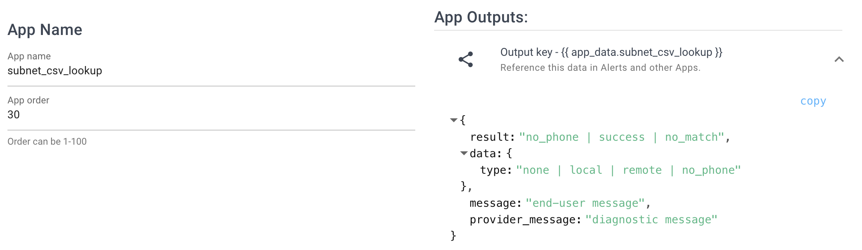Click the data object disclosure triangle
862x250 pixels.
coord(464,153)
